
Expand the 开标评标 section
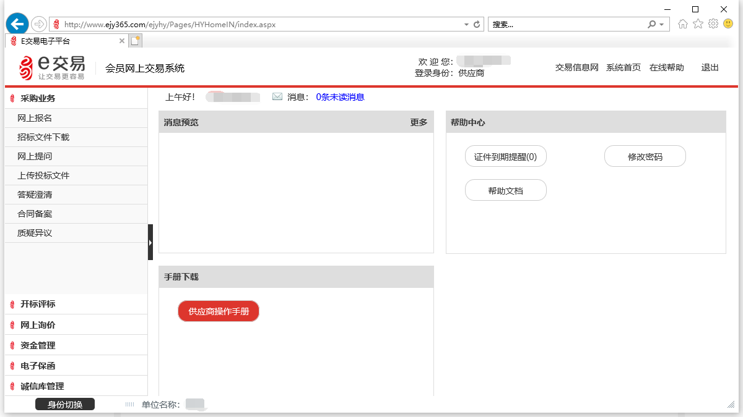[x=76, y=304]
